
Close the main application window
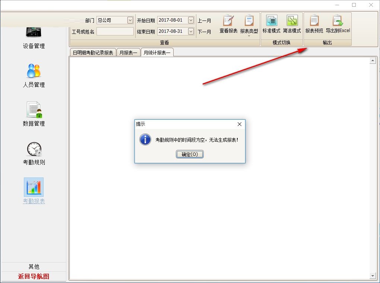click(x=371, y=5)
